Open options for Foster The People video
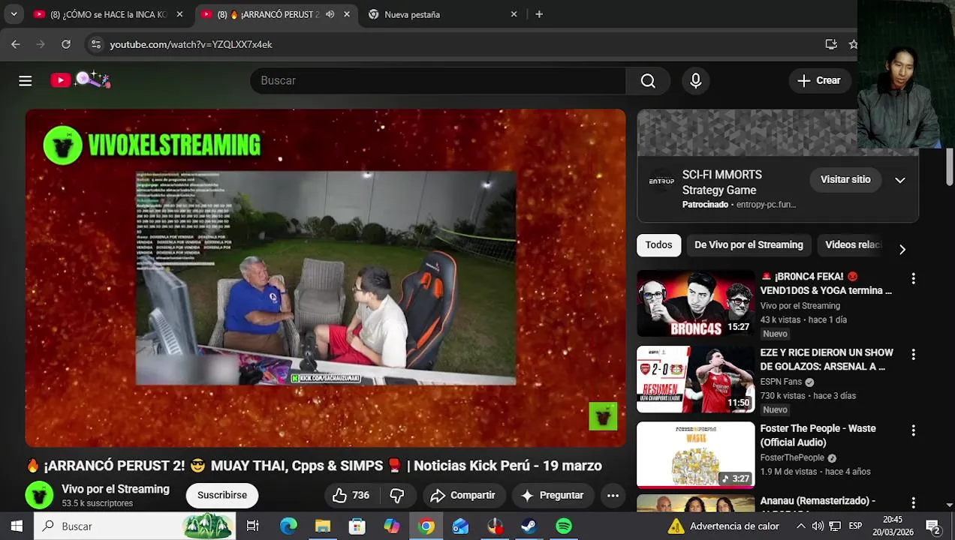The height and width of the screenshot is (540, 955). click(913, 430)
